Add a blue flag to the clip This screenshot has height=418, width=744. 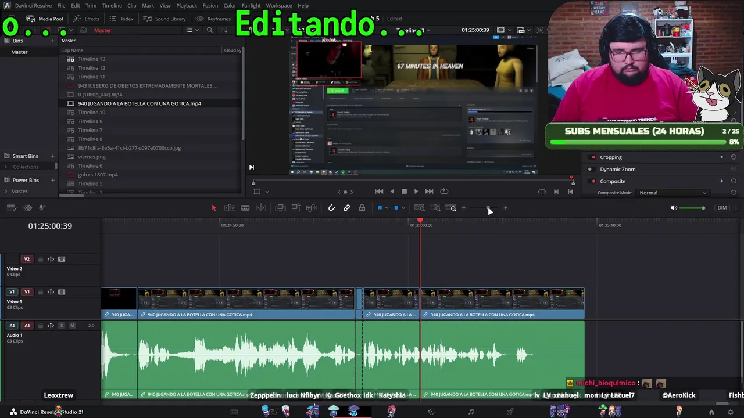[380, 208]
